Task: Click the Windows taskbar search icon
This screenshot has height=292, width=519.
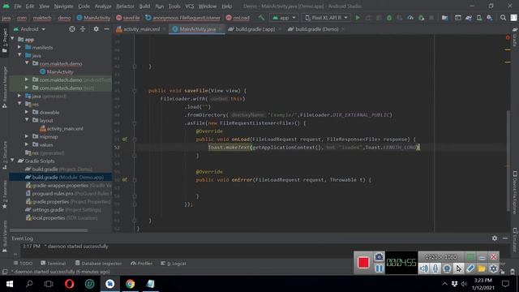Action: 29,284
